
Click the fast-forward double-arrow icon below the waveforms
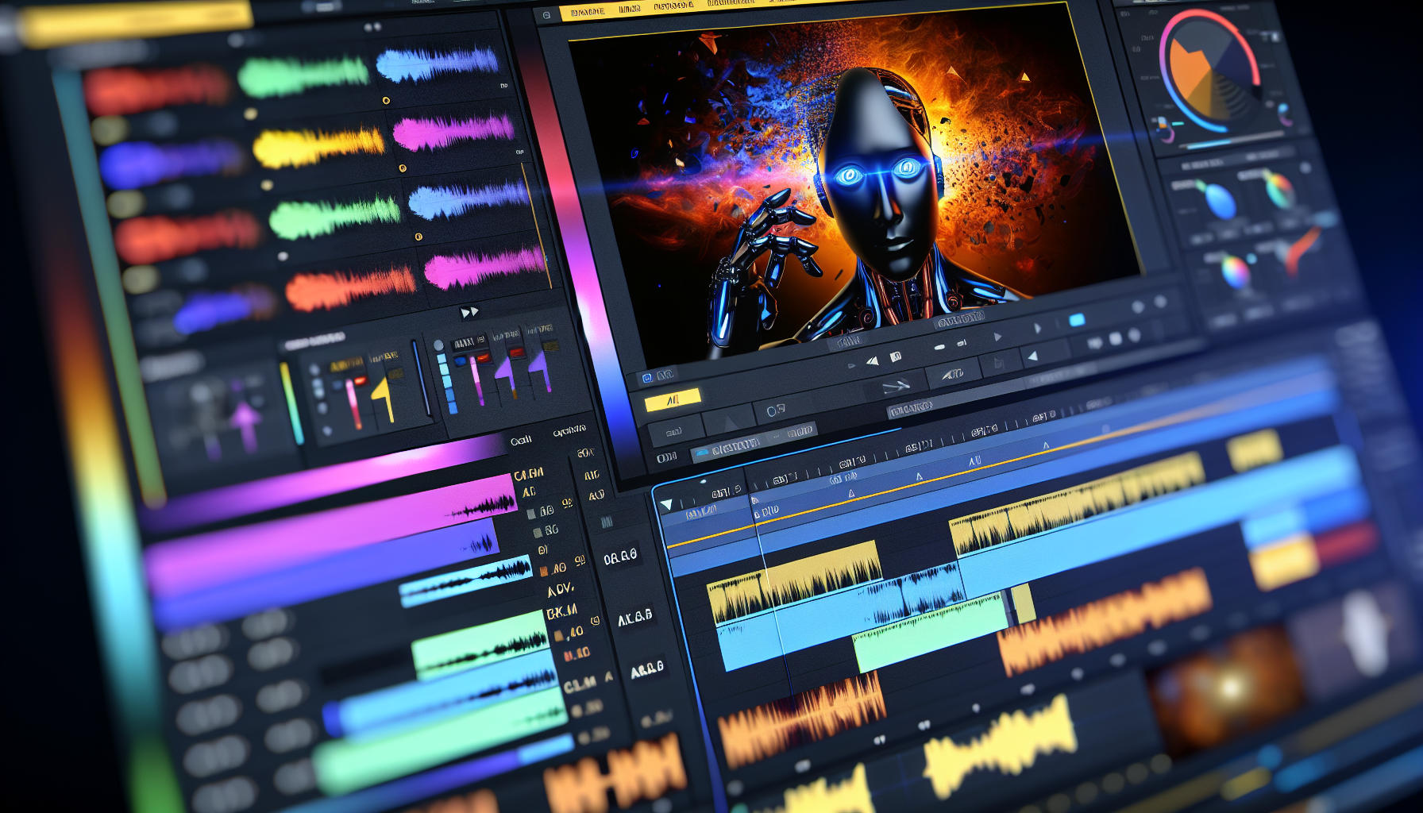(x=470, y=312)
